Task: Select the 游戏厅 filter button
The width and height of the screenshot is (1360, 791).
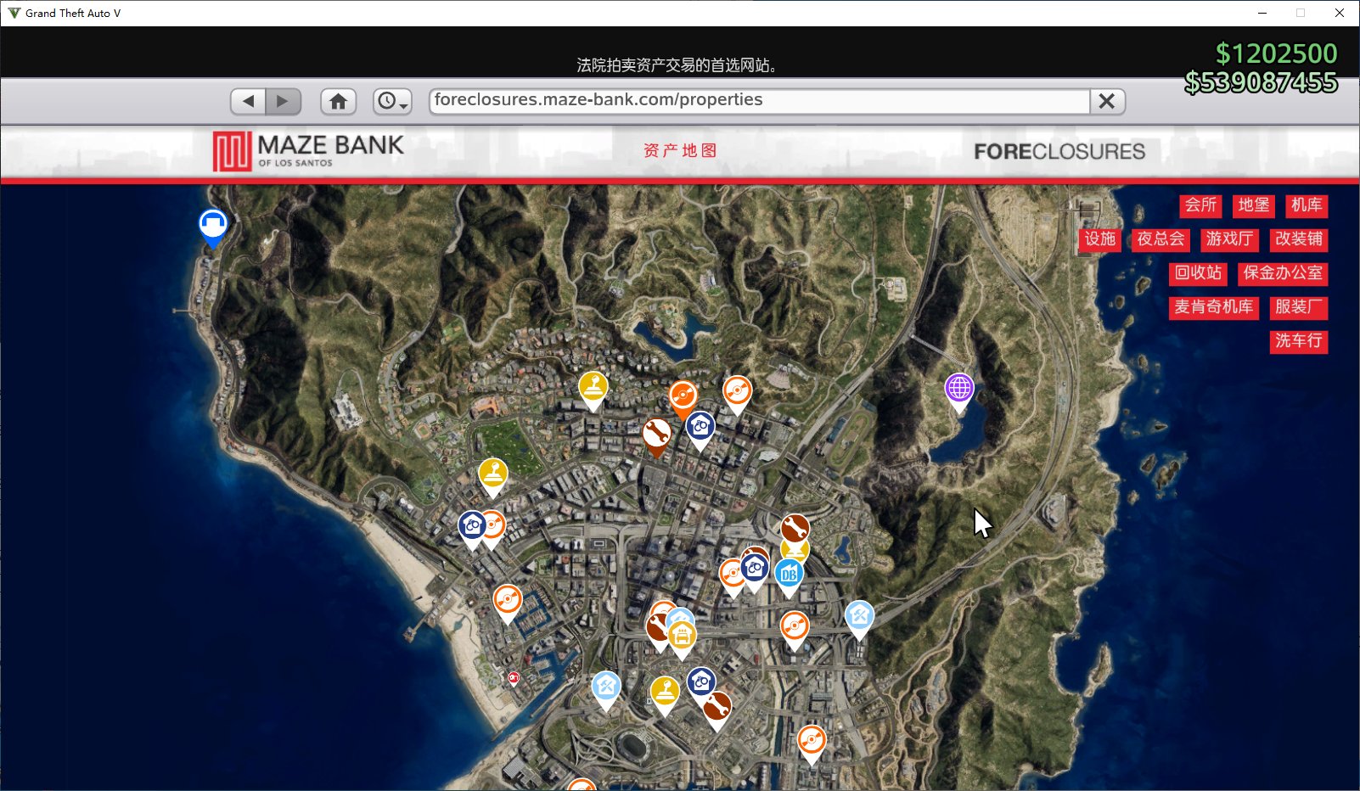Action: [x=1229, y=239]
